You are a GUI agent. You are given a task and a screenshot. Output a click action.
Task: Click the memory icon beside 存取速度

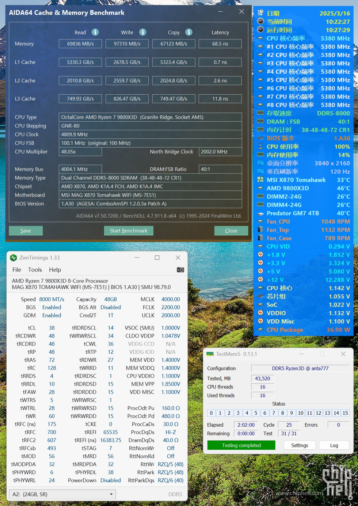coord(260,113)
